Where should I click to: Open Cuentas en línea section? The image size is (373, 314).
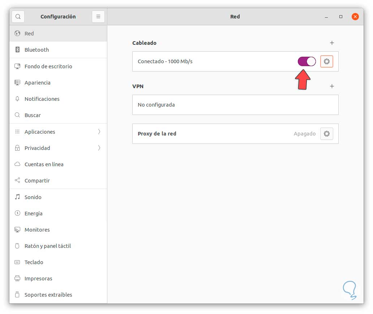(44, 164)
